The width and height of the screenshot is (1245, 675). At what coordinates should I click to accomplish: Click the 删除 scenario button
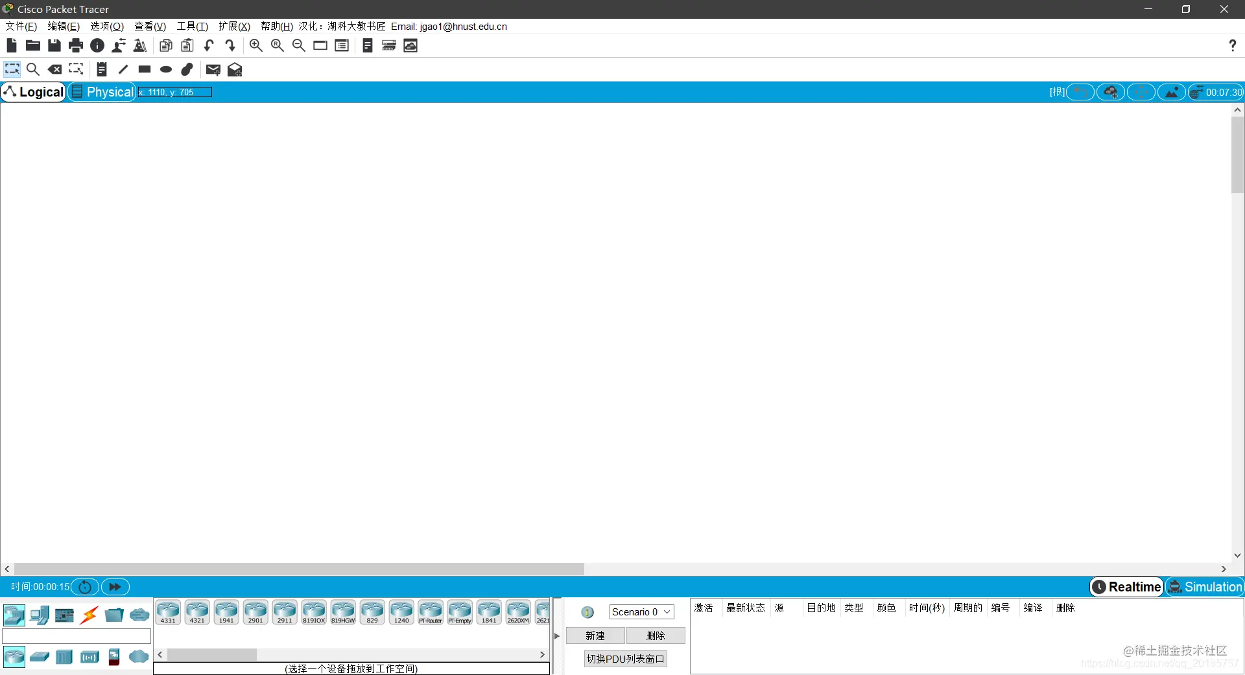pos(656,636)
